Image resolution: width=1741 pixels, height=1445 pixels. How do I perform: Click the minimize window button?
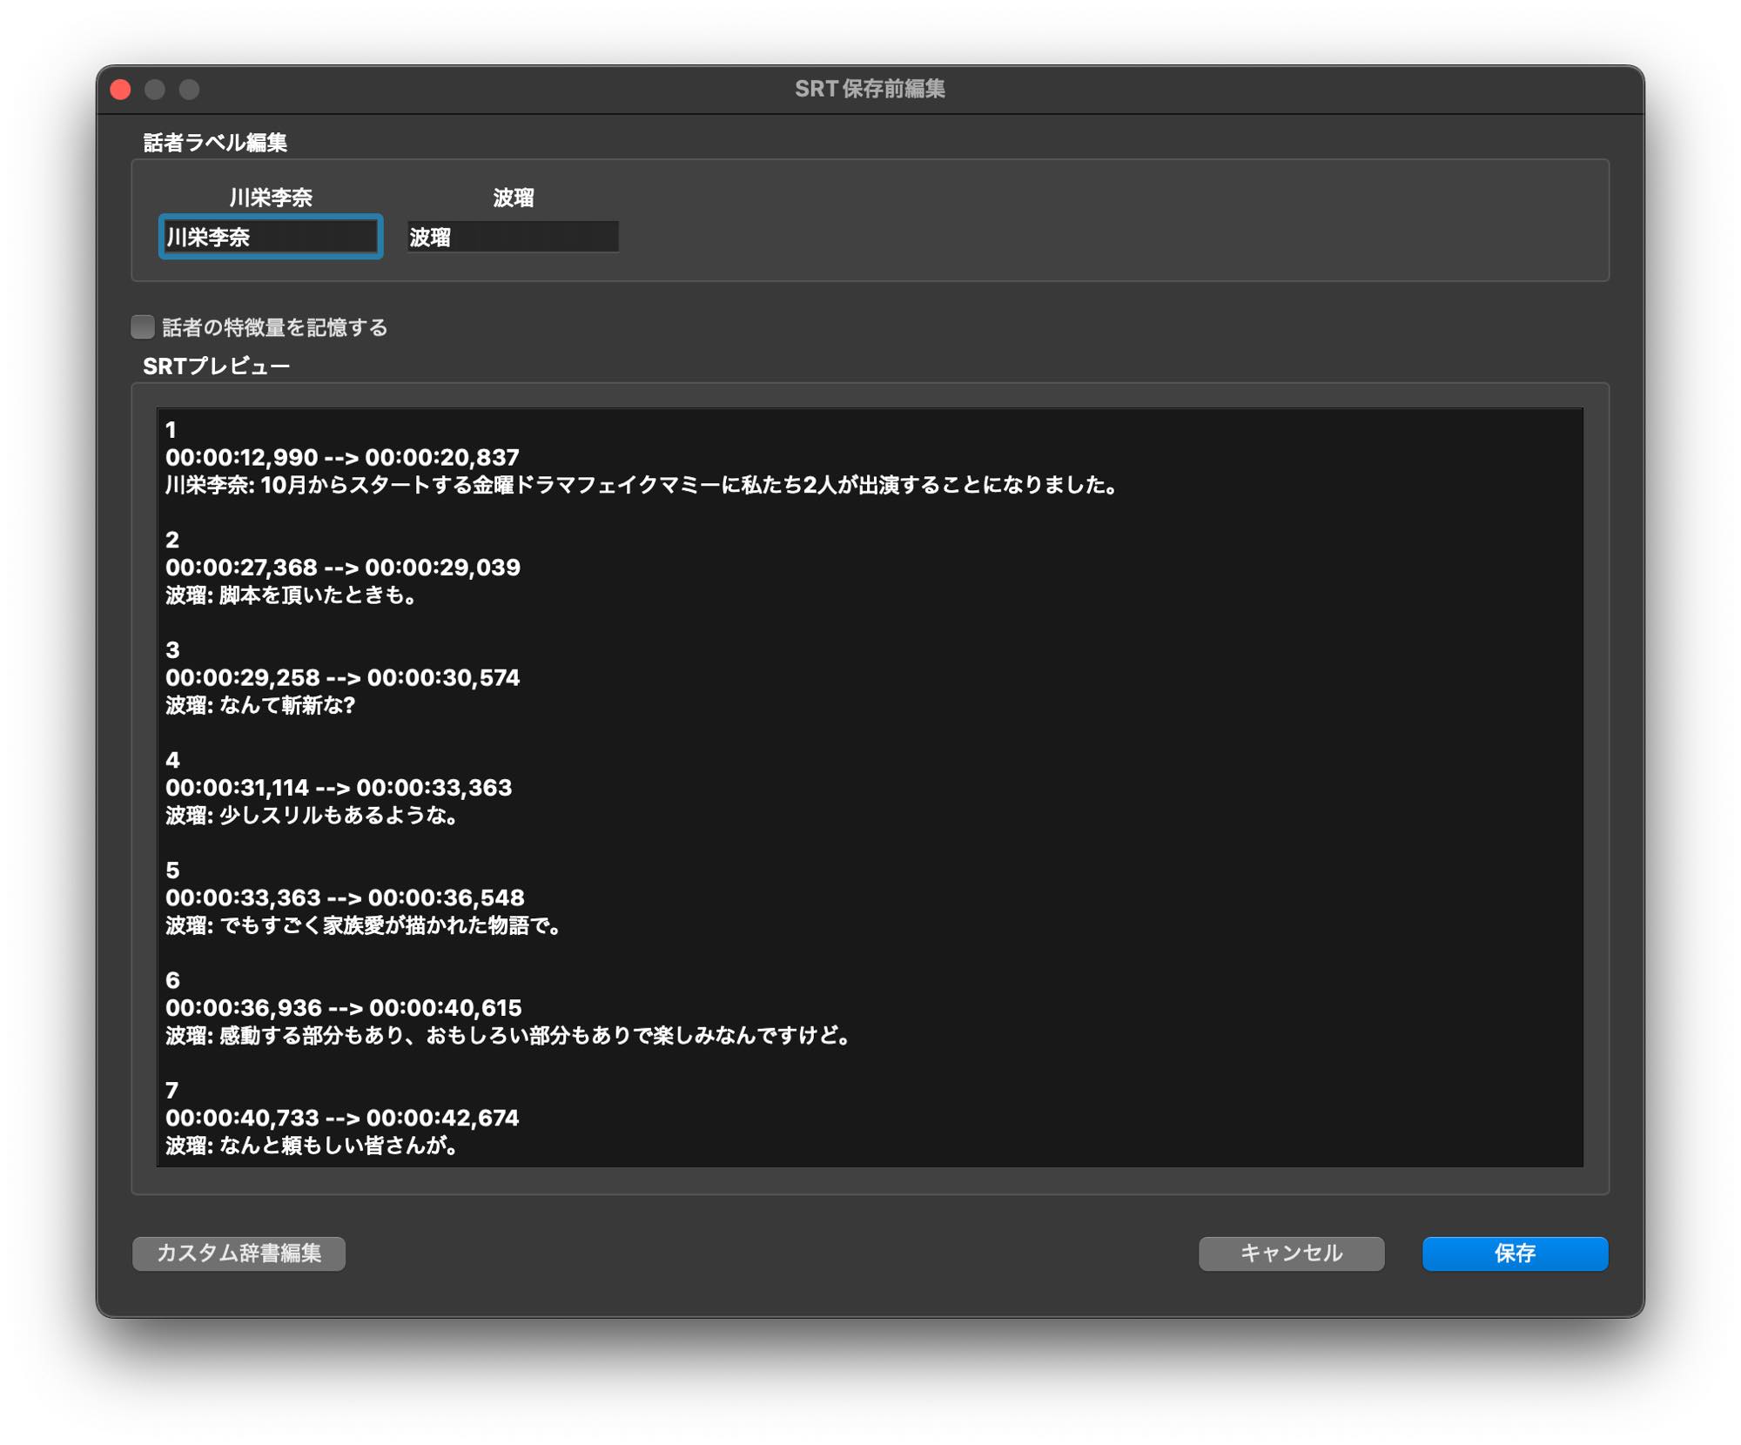click(155, 90)
